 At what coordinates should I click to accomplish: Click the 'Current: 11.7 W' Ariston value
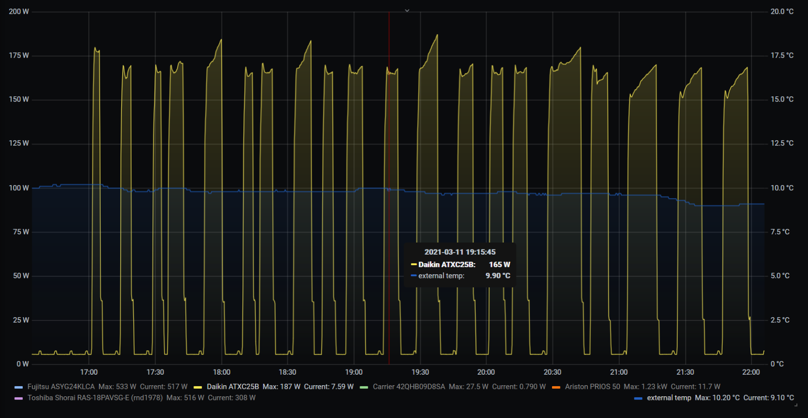tap(696, 387)
